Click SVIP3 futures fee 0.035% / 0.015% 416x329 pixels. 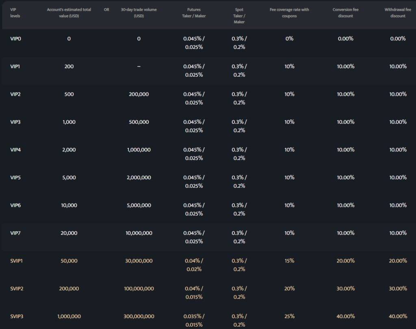pos(194,321)
